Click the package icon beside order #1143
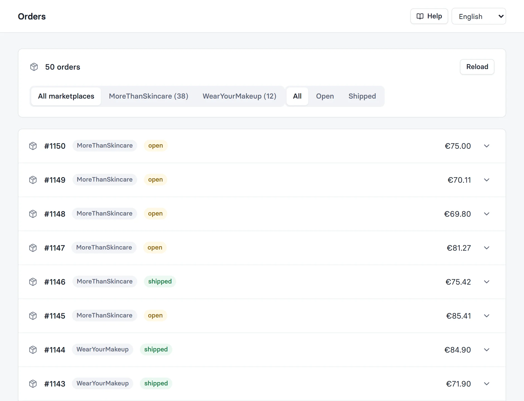Viewport: 524px width, 401px height. click(x=33, y=384)
